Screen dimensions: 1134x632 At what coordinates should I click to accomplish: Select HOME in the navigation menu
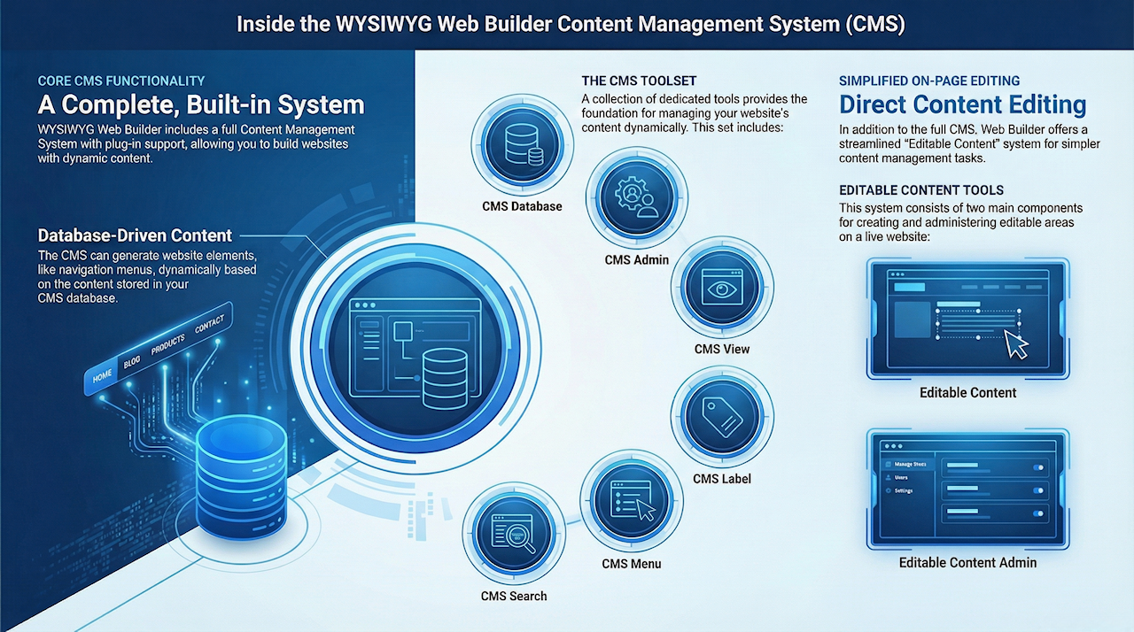click(103, 376)
